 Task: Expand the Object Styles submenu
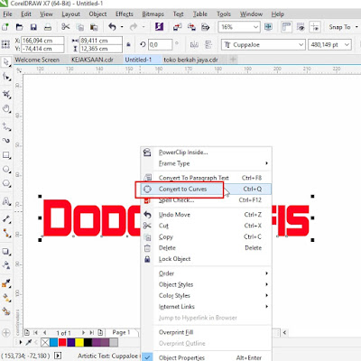pos(206,284)
